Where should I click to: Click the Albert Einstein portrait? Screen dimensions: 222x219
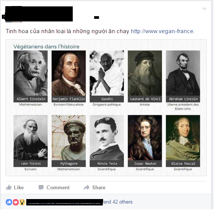click(x=31, y=73)
